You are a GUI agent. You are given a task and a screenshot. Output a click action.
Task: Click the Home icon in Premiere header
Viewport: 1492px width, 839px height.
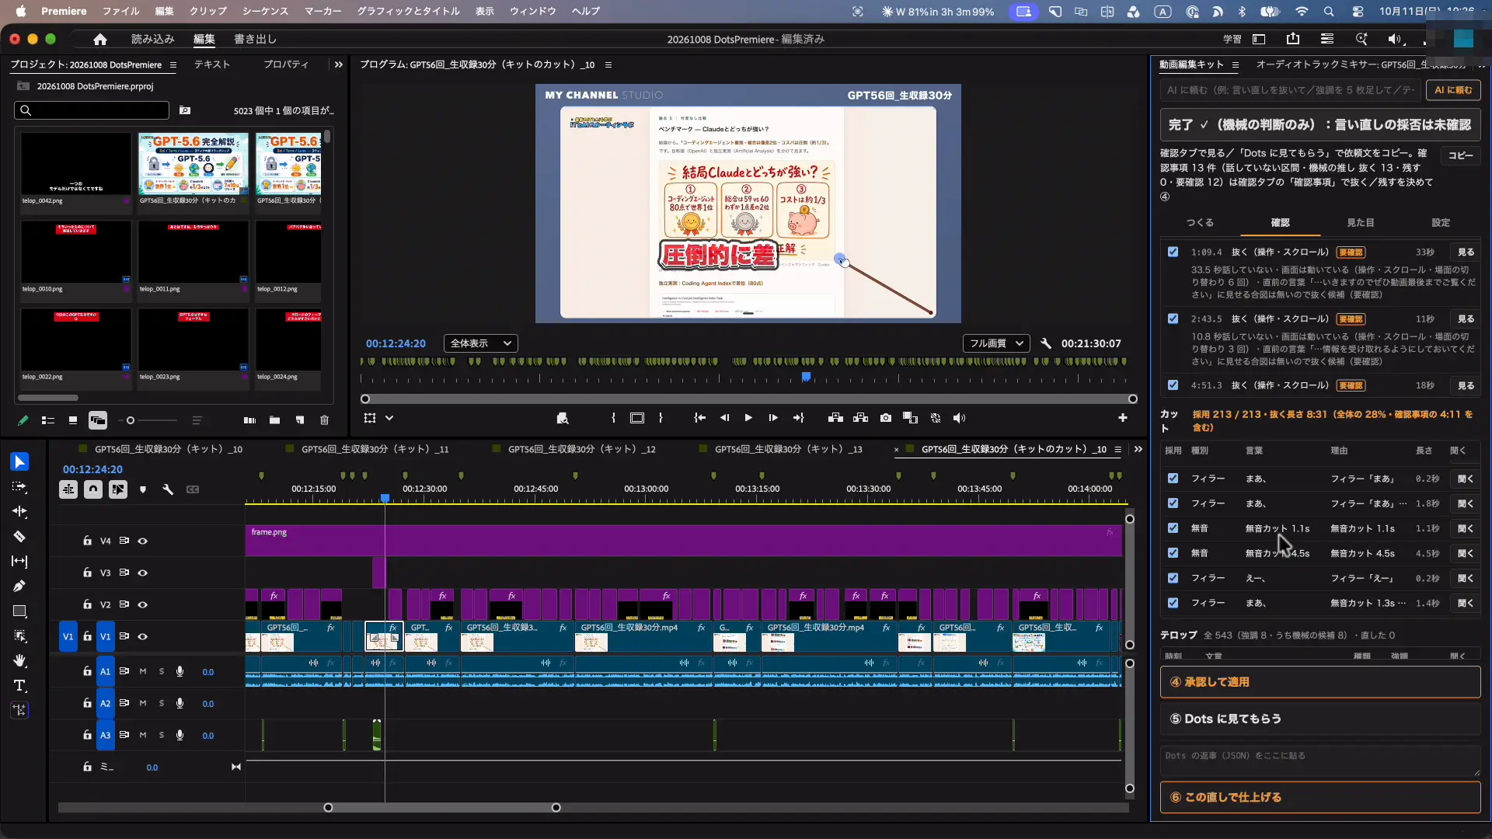pyautogui.click(x=100, y=39)
